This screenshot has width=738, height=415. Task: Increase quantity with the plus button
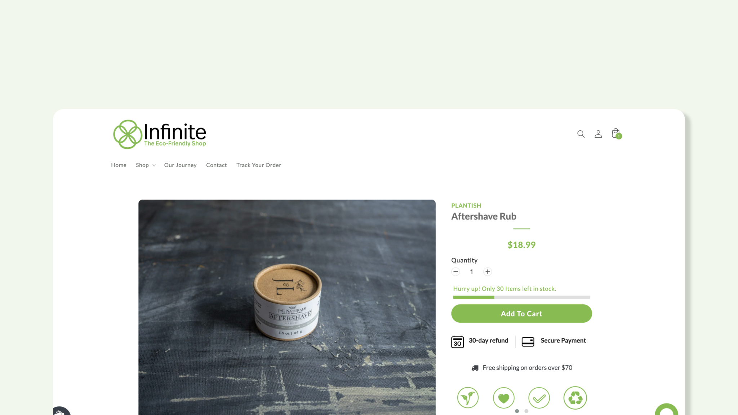click(488, 272)
